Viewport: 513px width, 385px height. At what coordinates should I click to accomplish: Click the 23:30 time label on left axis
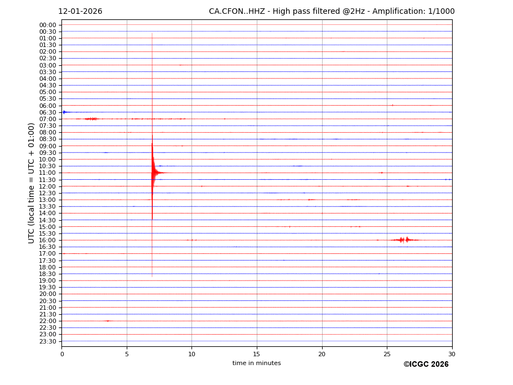pos(48,341)
